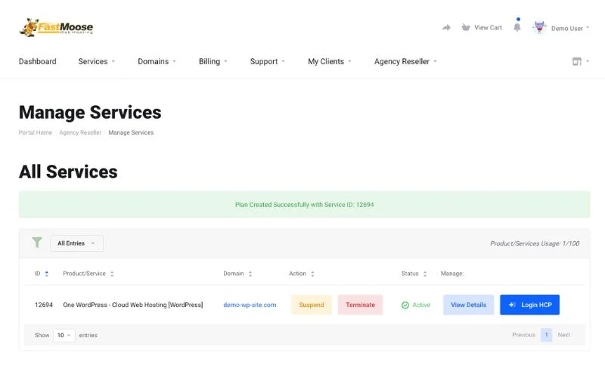The image size is (605, 378).
Task: Sort by Product/Service column arrows
Action: [112, 274]
